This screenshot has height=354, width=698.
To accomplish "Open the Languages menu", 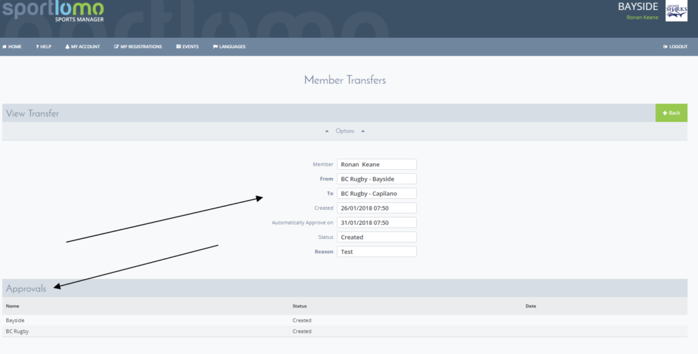I will [x=229, y=47].
